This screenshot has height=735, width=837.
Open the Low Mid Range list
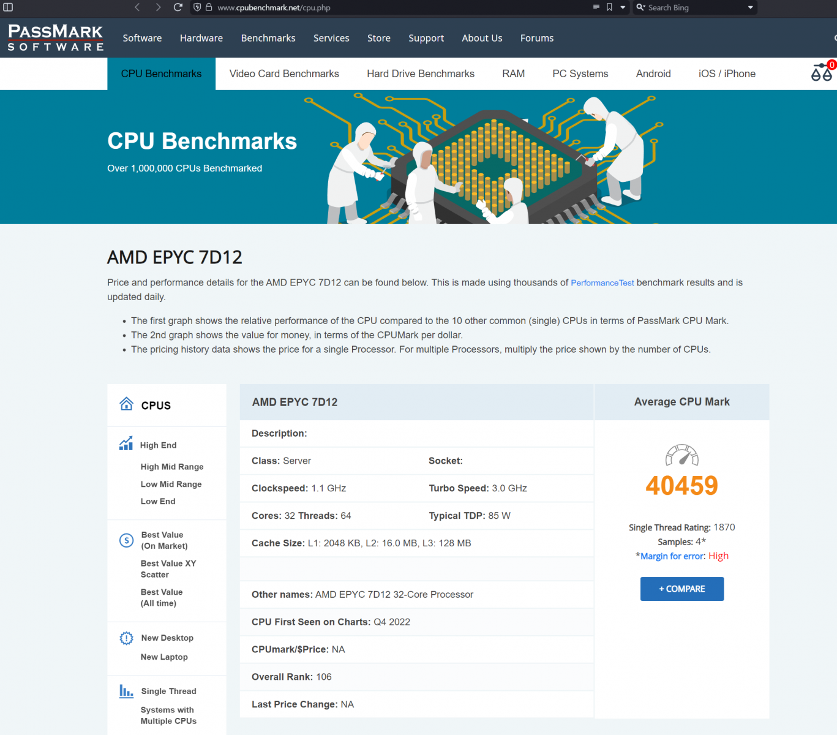click(x=171, y=484)
